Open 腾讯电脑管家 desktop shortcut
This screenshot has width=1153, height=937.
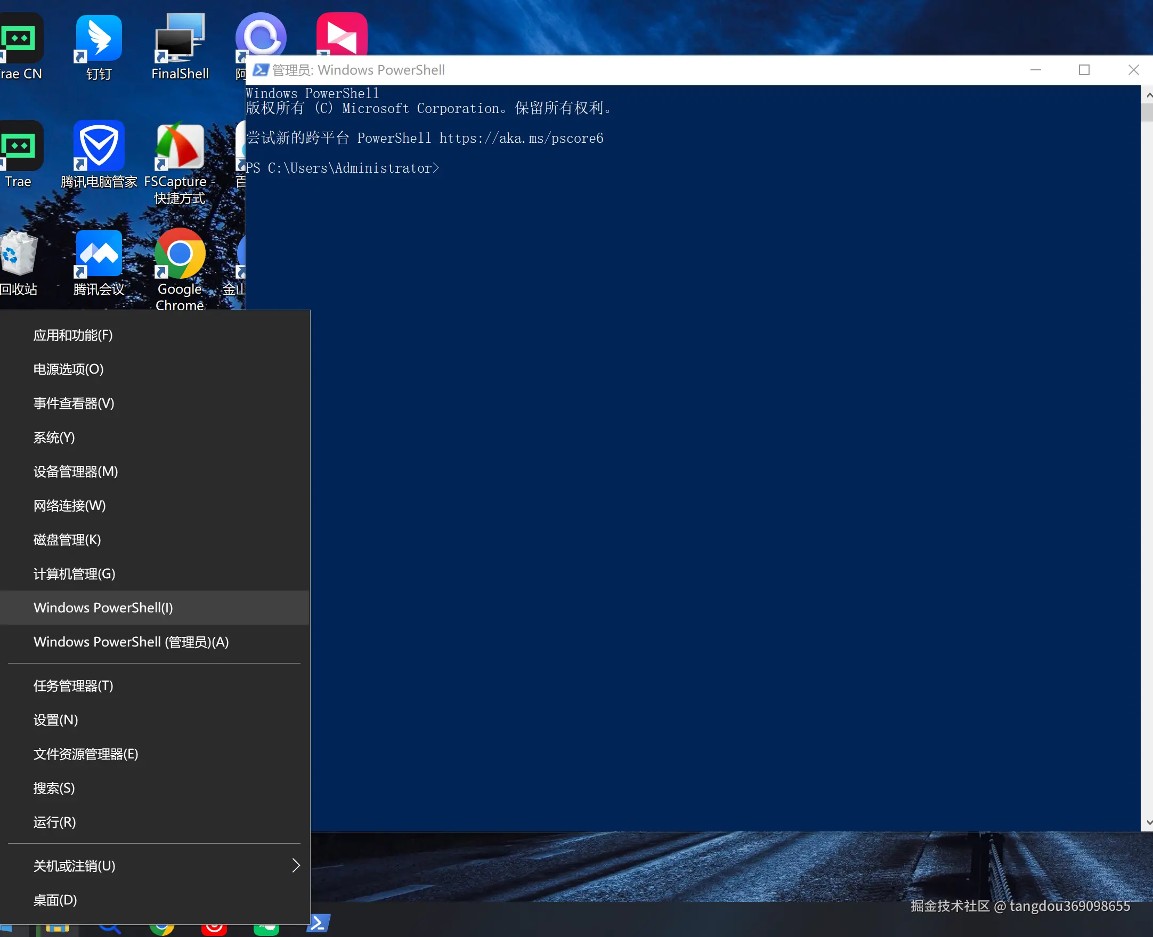pos(99,146)
